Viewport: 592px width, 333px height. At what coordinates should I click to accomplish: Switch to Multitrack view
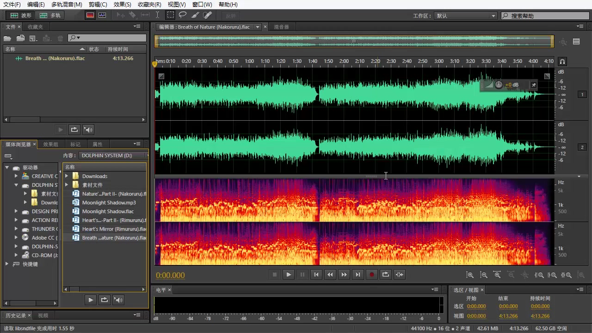50,15
